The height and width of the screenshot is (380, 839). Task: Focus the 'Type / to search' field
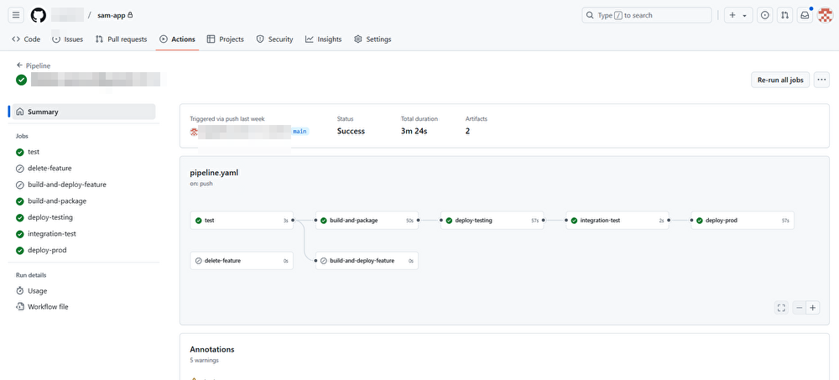646,15
